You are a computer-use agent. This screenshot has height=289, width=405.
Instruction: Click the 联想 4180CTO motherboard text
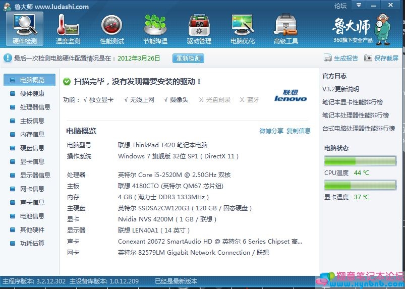point(170,186)
